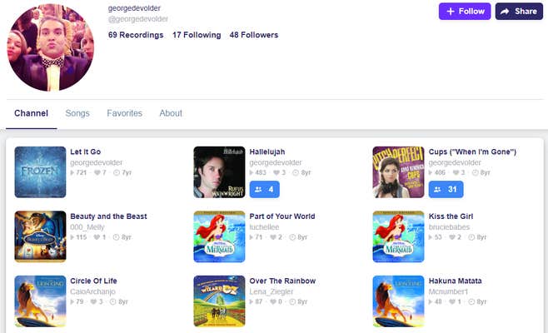
Task: Open the 48 Followers list
Action: pyautogui.click(x=254, y=35)
